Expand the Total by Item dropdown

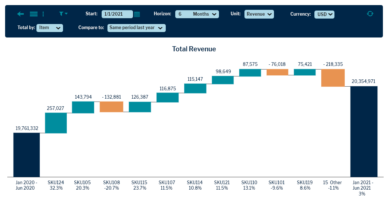[x=50, y=28]
